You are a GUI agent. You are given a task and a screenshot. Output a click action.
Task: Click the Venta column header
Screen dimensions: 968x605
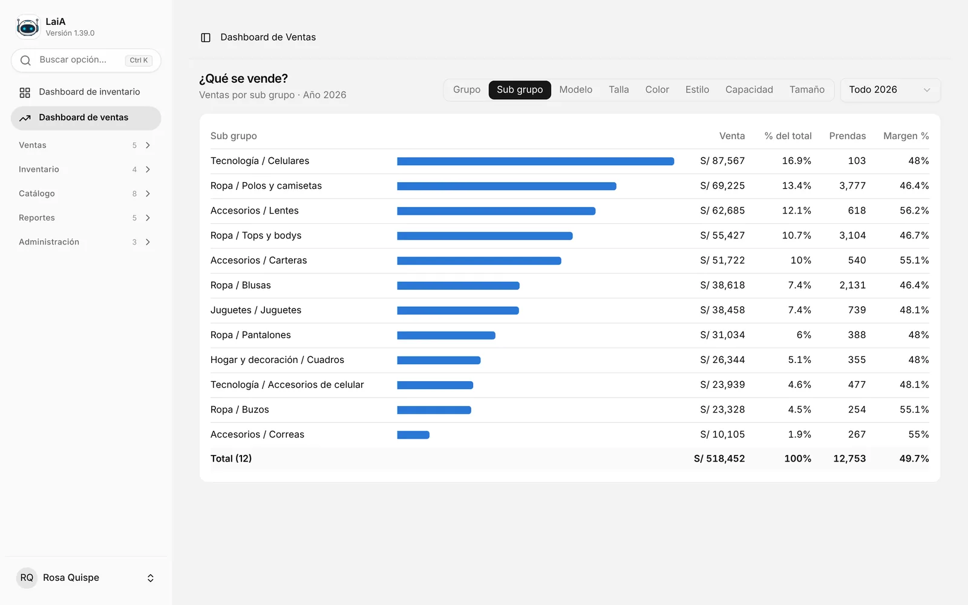pos(731,136)
